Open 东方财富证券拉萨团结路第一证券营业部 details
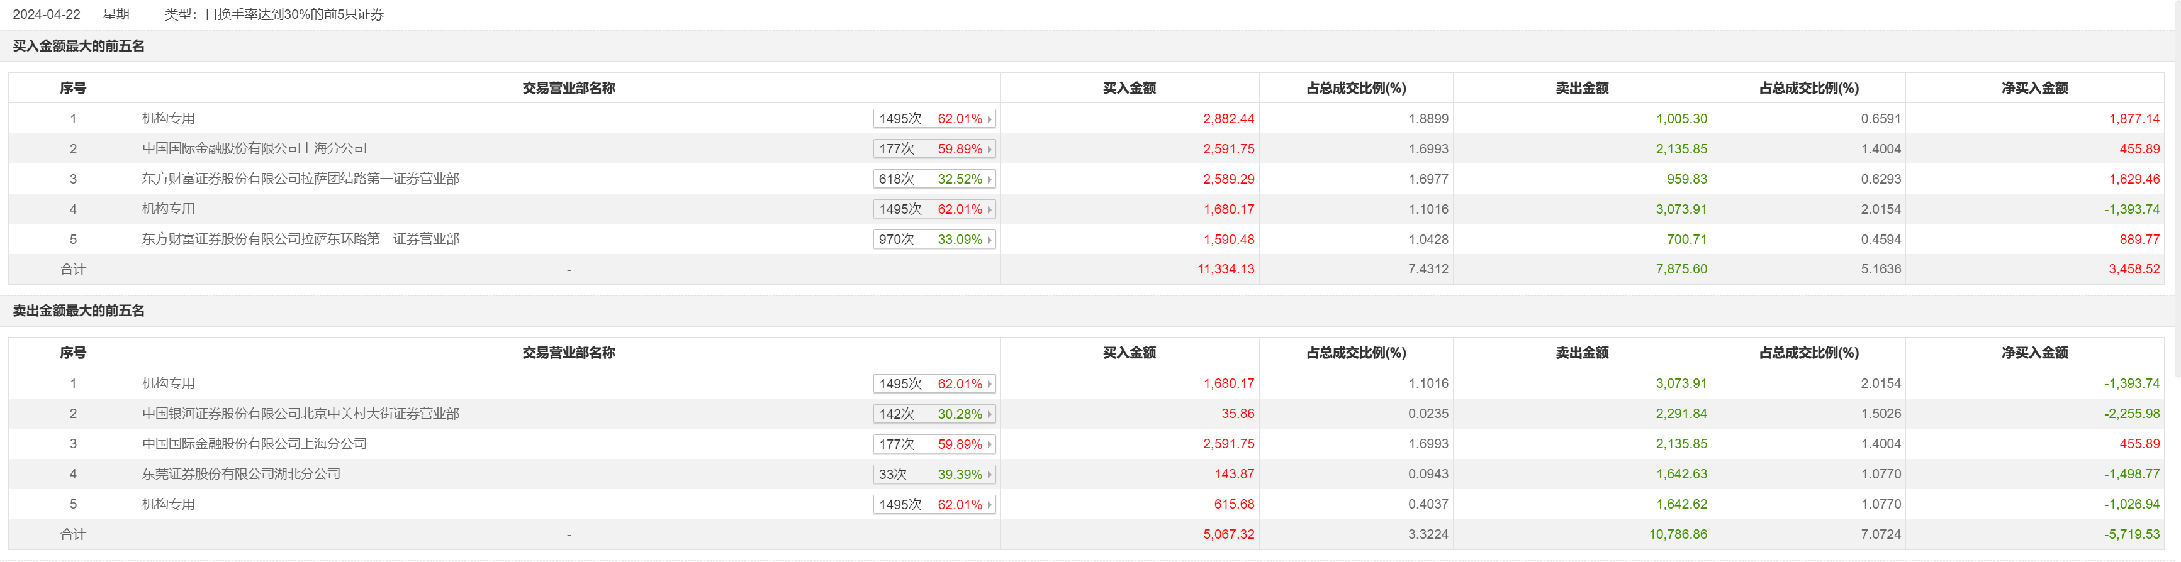 [x=301, y=179]
